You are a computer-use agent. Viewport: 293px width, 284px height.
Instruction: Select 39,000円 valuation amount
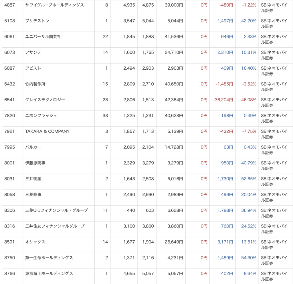(x=174, y=5)
